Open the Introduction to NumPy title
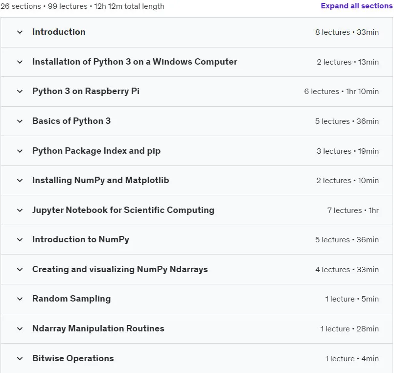The width and height of the screenshot is (394, 373). (x=81, y=239)
